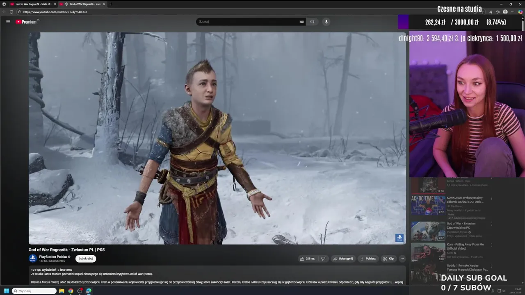
Task: Click the PlayStation watermark in video corner
Action: click(x=399, y=238)
